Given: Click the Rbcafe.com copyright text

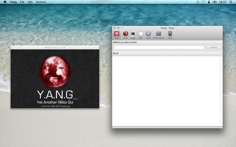Looking at the screenshot, I should tap(55, 106).
